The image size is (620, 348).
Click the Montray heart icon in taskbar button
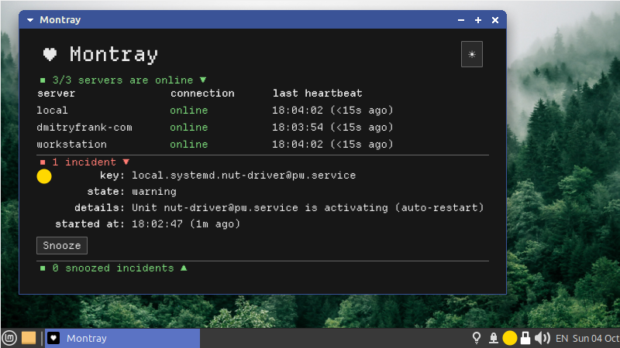[53, 338]
